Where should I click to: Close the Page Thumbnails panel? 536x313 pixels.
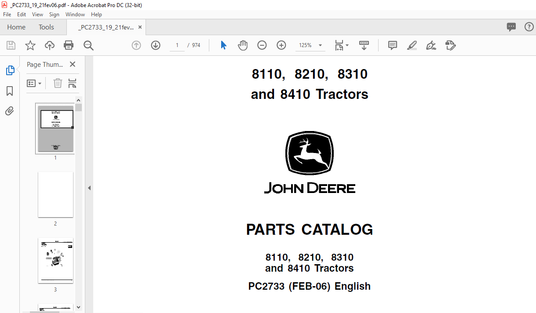pos(73,64)
